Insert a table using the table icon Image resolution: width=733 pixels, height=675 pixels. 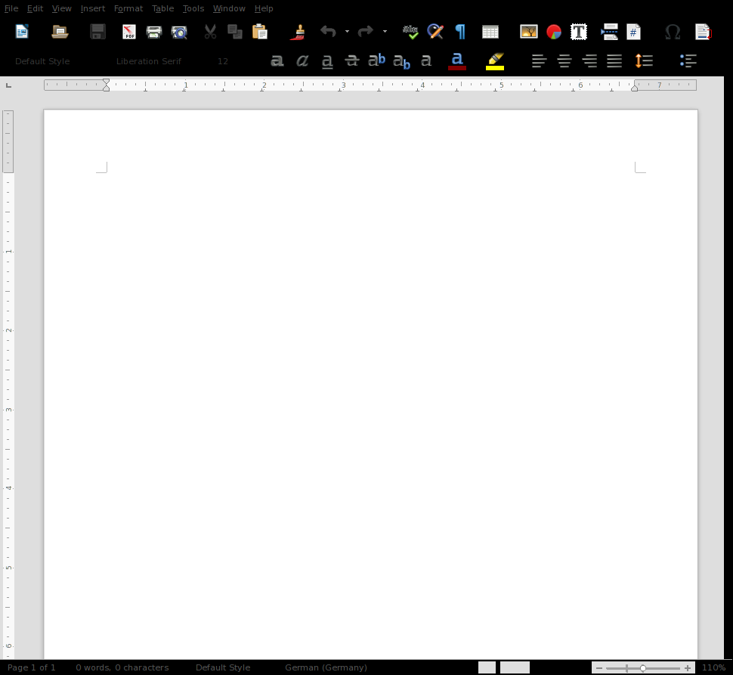point(490,32)
